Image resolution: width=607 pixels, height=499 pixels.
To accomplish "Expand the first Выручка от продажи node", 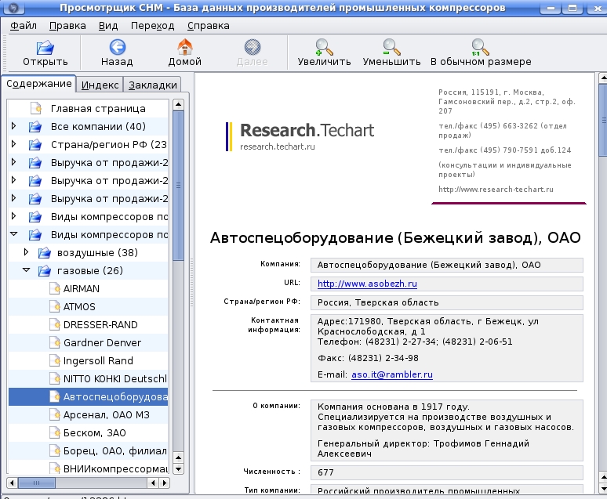I will pos(14,161).
